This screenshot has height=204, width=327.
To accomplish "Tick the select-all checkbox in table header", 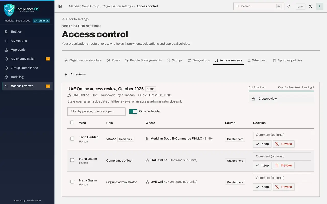I will [x=72, y=122].
